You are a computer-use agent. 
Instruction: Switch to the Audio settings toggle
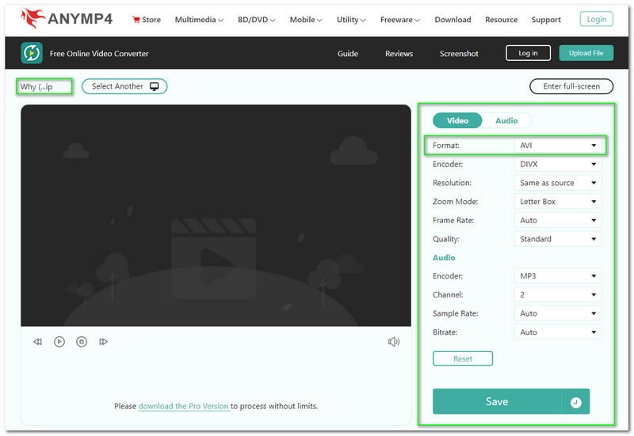click(x=506, y=121)
